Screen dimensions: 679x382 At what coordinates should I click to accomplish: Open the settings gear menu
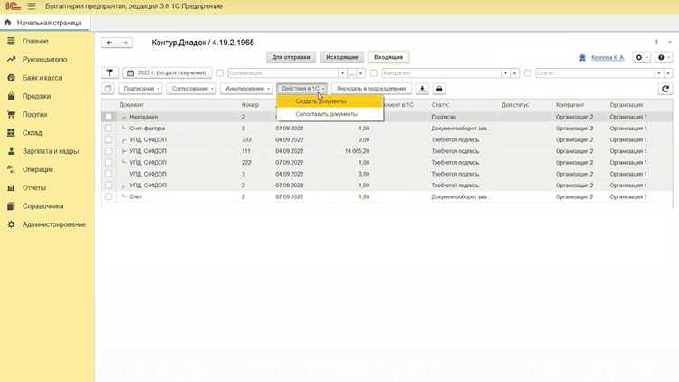[641, 57]
